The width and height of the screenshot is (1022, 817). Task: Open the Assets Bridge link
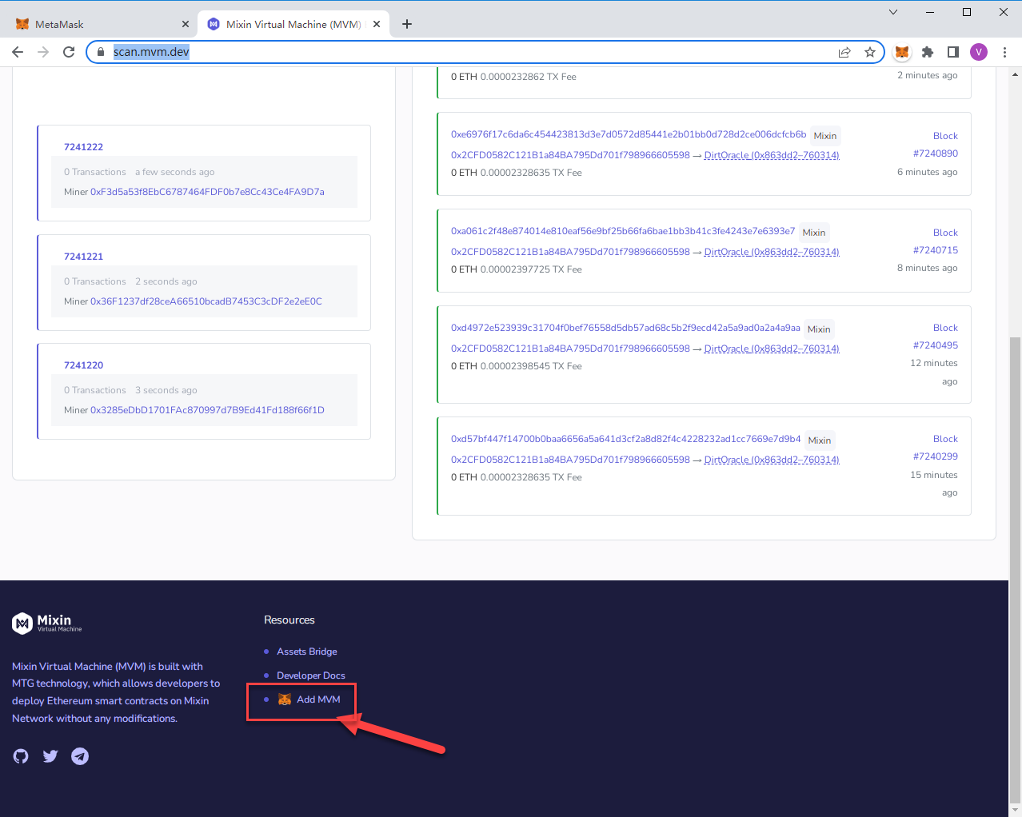pos(306,652)
